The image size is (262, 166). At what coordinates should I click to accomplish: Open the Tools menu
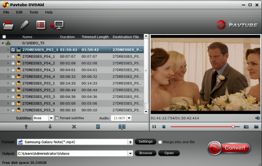[34, 12]
